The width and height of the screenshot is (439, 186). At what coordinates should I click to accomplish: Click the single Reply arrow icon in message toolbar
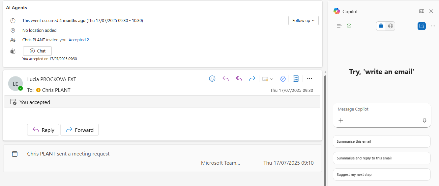click(225, 79)
